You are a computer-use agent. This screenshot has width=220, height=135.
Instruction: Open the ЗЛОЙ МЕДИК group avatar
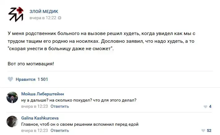click(16, 14)
